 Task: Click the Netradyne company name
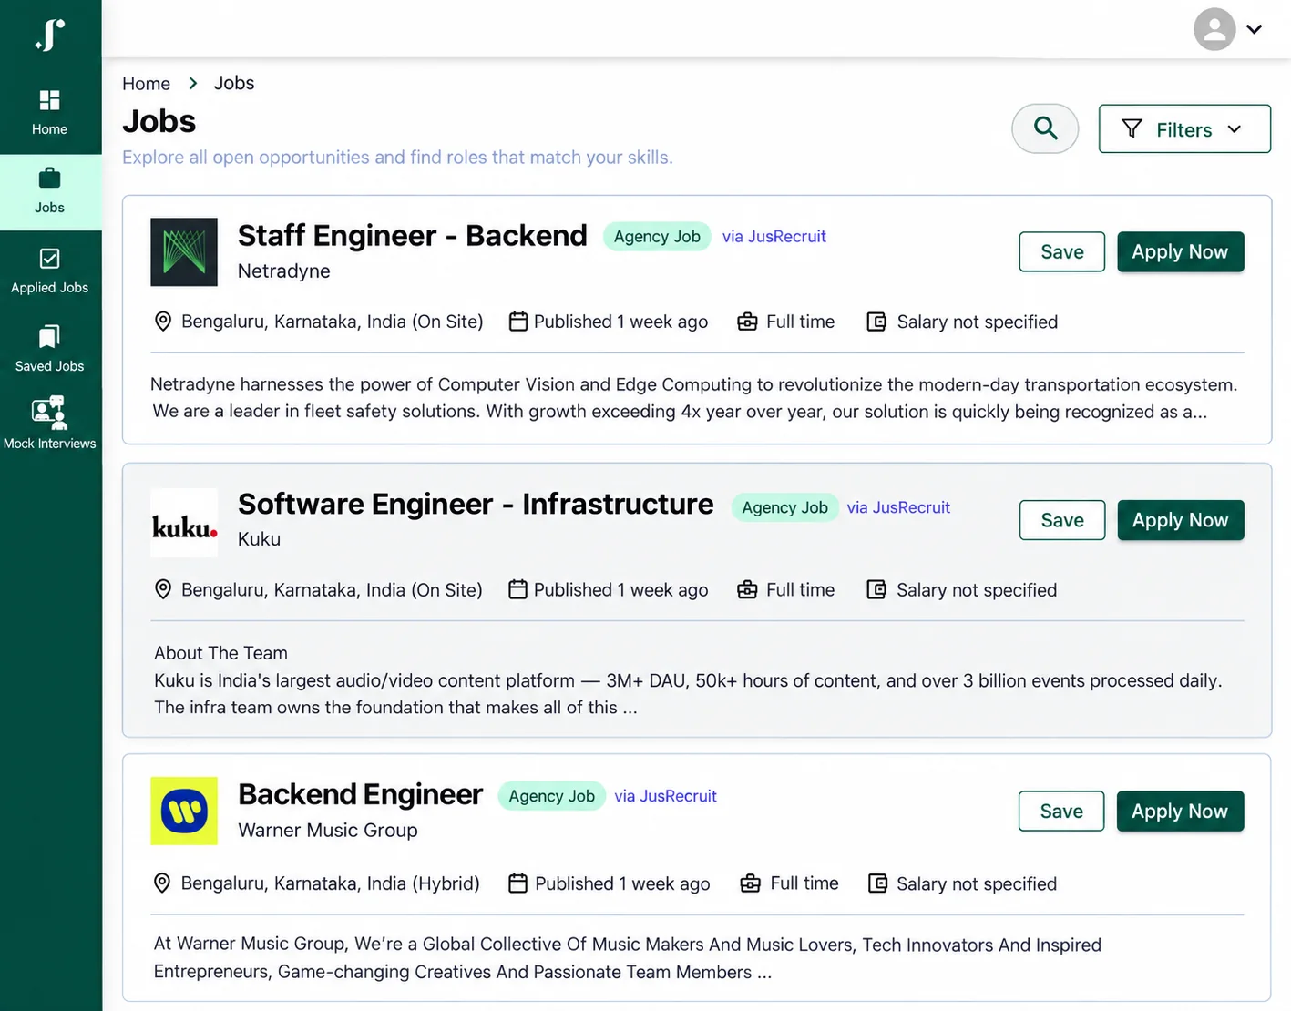click(x=284, y=271)
